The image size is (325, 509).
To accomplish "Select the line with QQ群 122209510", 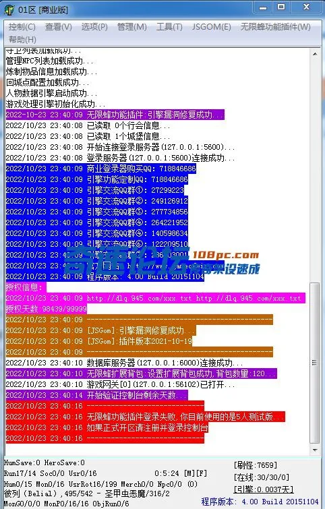I will point(96,243).
